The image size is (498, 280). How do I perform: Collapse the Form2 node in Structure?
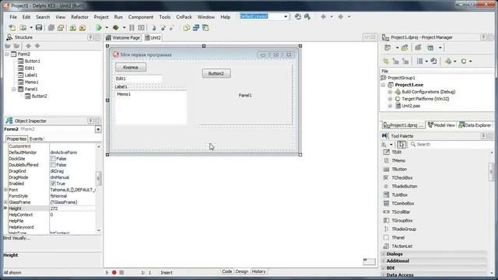(x=7, y=54)
